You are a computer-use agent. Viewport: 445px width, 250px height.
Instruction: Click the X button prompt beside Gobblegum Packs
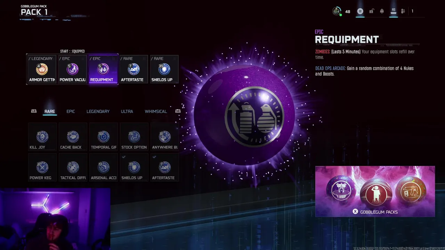tap(355, 211)
